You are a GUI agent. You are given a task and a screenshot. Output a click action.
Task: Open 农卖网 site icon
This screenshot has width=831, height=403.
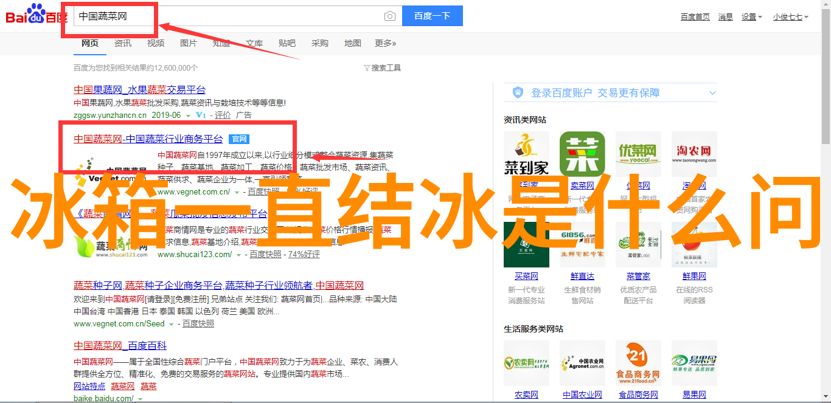tap(526, 363)
